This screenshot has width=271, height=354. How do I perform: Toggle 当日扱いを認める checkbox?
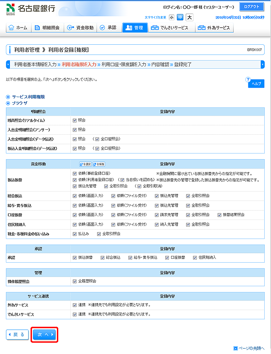(122, 180)
